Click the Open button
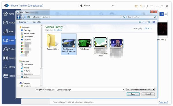173x106 pixels. [x=133, y=94]
